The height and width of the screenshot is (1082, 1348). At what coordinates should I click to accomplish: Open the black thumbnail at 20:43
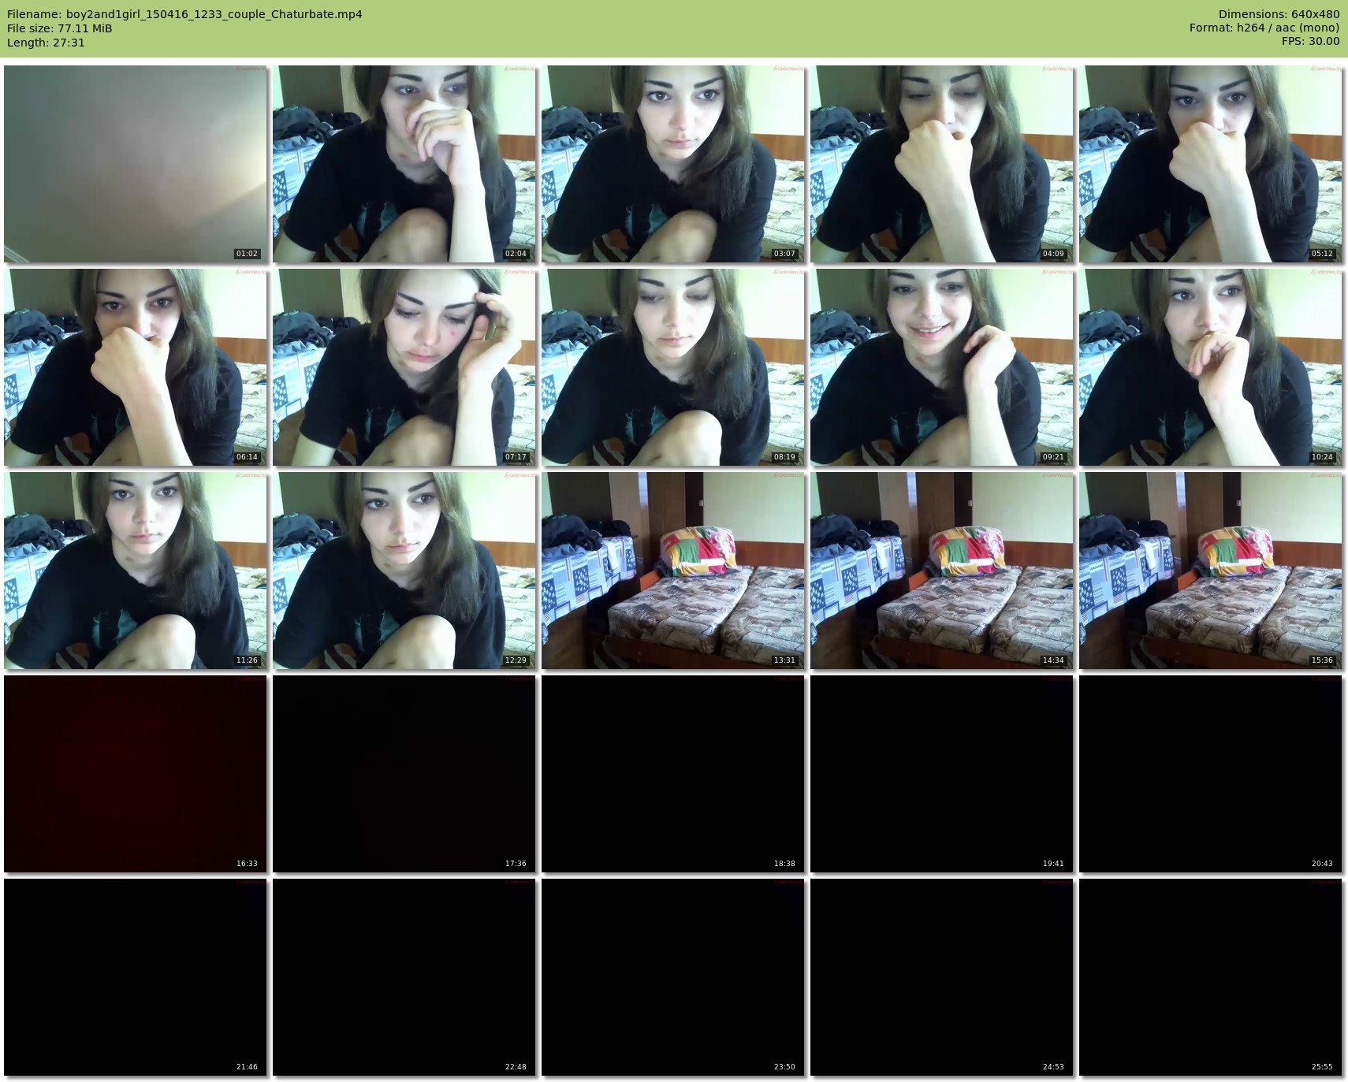(1211, 774)
